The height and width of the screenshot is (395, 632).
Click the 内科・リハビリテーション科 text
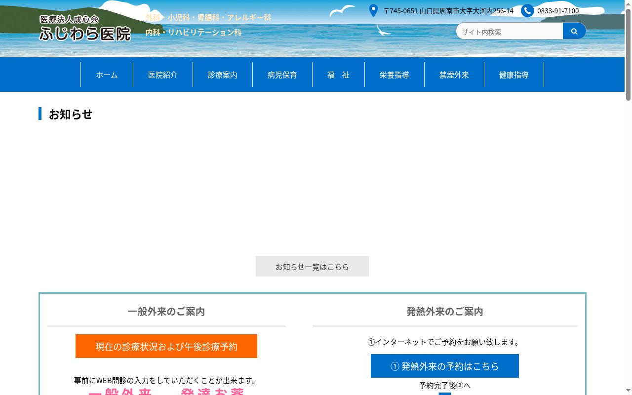(x=194, y=33)
